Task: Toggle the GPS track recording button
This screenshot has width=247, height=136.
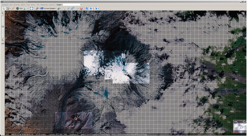Action: point(96,8)
